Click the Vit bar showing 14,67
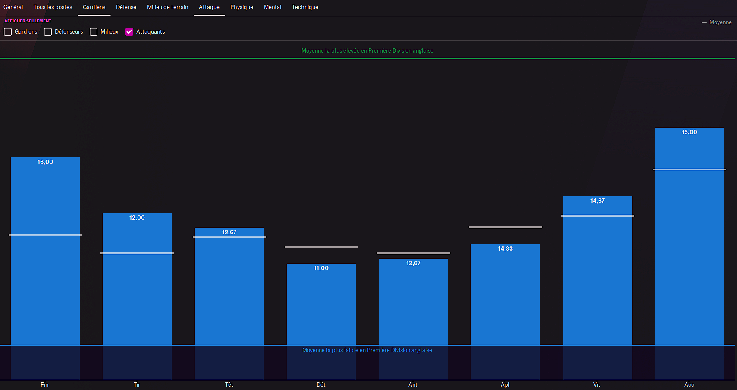Image resolution: width=737 pixels, height=390 pixels. tap(598, 270)
